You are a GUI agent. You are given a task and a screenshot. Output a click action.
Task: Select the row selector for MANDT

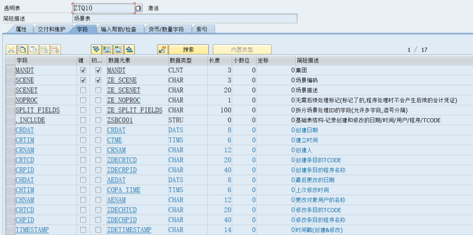point(11,70)
